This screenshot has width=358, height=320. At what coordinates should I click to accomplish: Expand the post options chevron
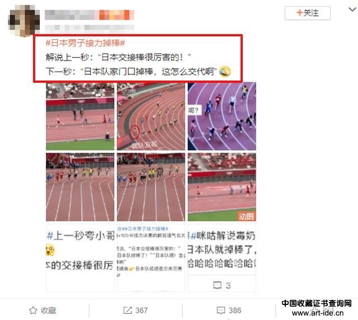pyautogui.click(x=352, y=10)
